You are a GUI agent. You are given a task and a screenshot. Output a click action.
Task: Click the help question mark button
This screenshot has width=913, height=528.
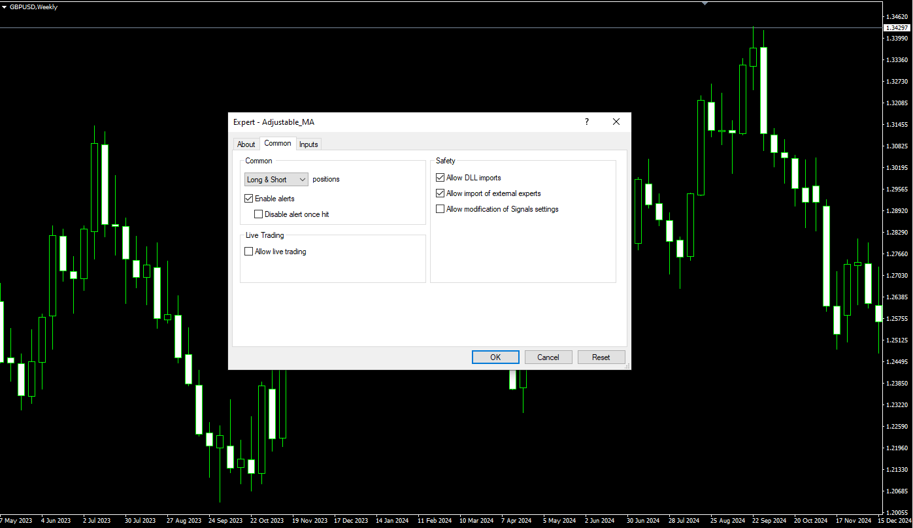(586, 122)
